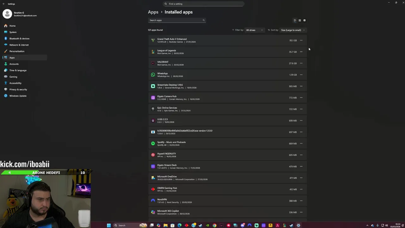Open more options for WhatsApp
This screenshot has height=228, width=405.
pyautogui.click(x=301, y=75)
